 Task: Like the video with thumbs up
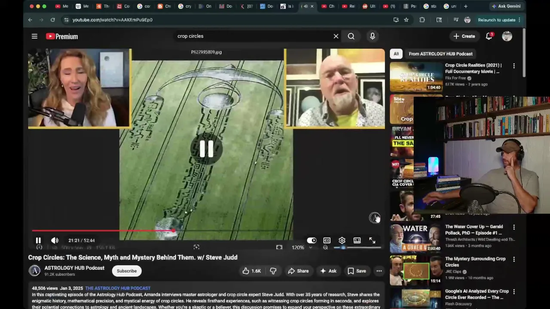[x=252, y=271]
